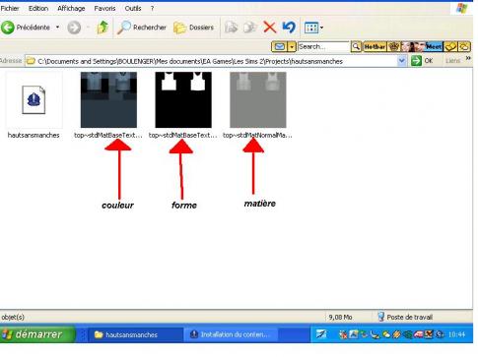Viewport: 478px width, 357px height.
Task: Click the blue undo arrow icon
Action: [x=289, y=28]
